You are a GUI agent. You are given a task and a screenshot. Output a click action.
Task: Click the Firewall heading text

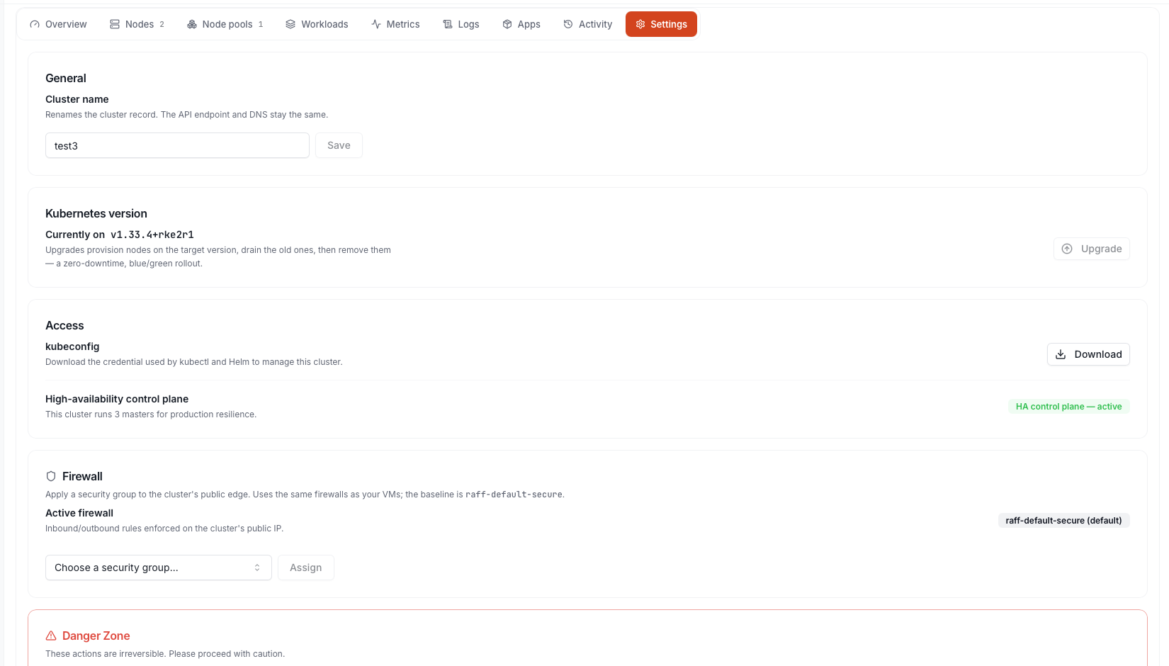(x=82, y=476)
